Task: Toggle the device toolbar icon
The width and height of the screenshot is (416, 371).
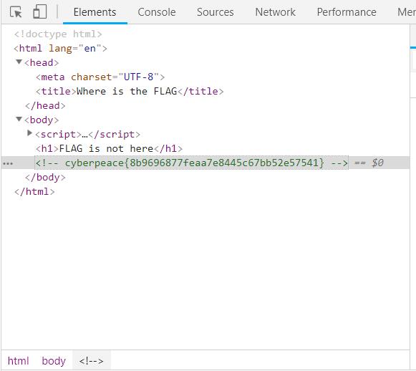Action: [x=40, y=12]
